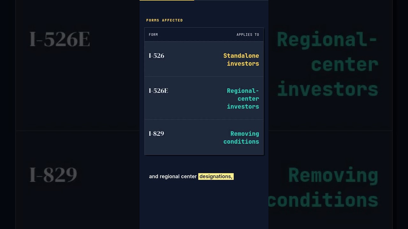This screenshot has height=229, width=408.
Task: Select the I-526E cell in the table
Action: click(158, 91)
